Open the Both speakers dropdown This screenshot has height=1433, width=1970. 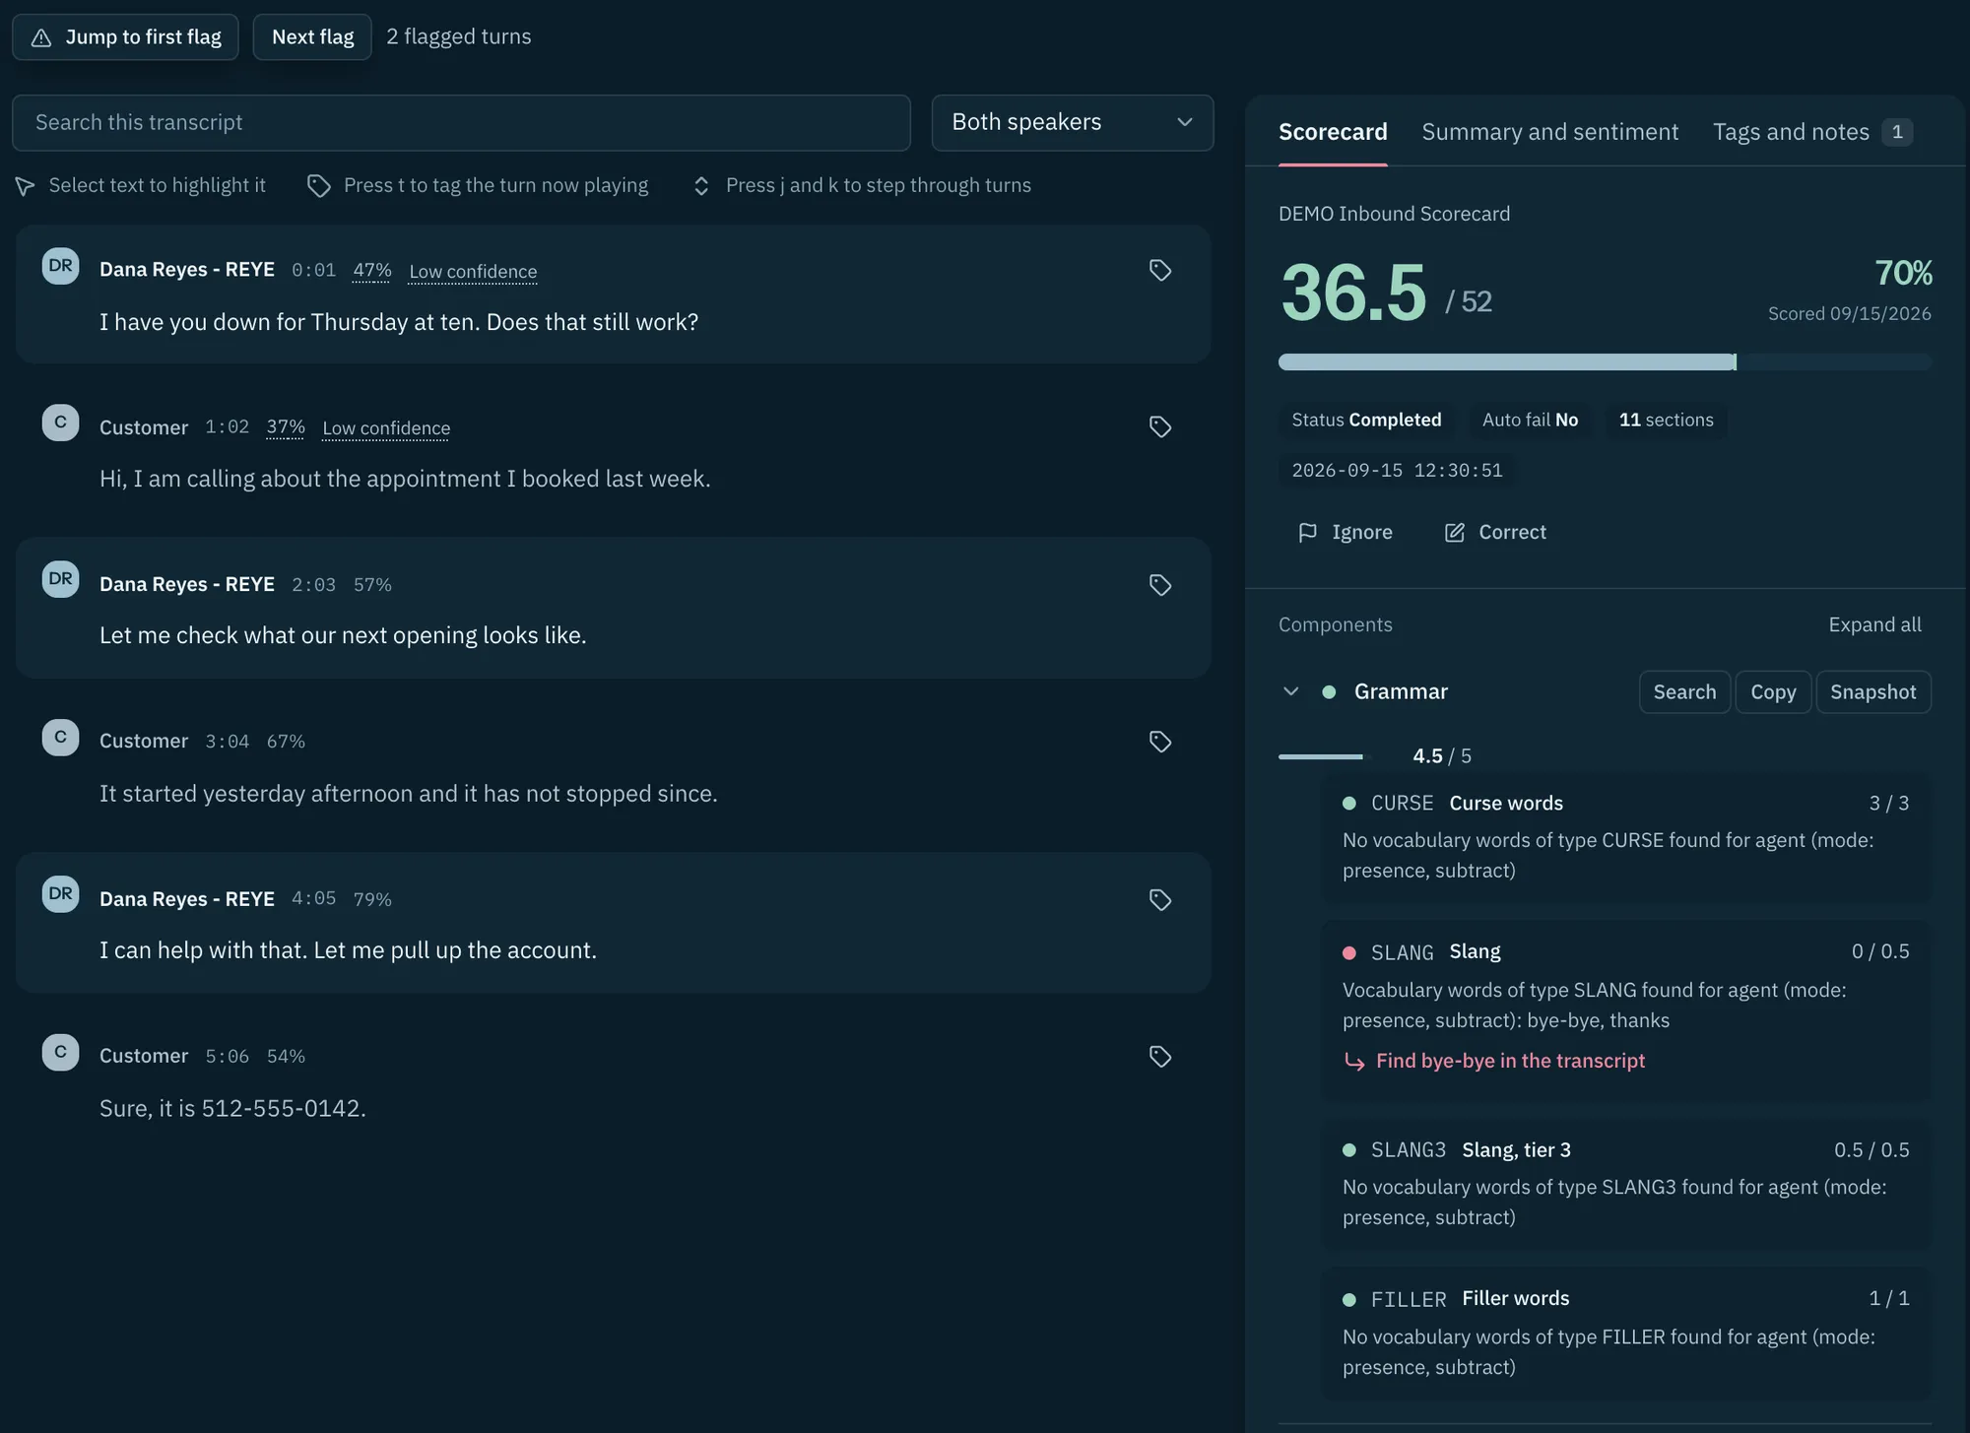[1073, 122]
